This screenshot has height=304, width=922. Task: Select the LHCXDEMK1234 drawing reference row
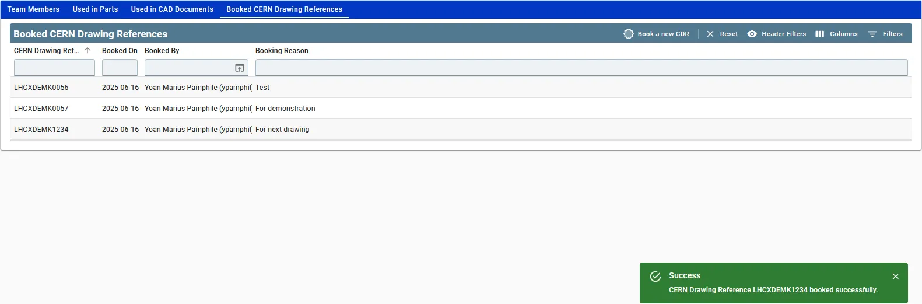[461, 130]
